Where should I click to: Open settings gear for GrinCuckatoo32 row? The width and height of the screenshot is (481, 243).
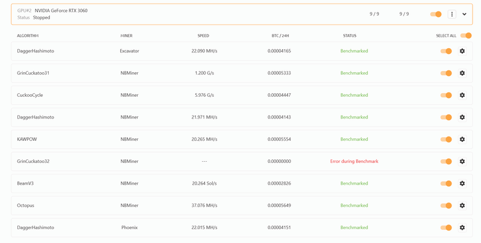pos(462,161)
